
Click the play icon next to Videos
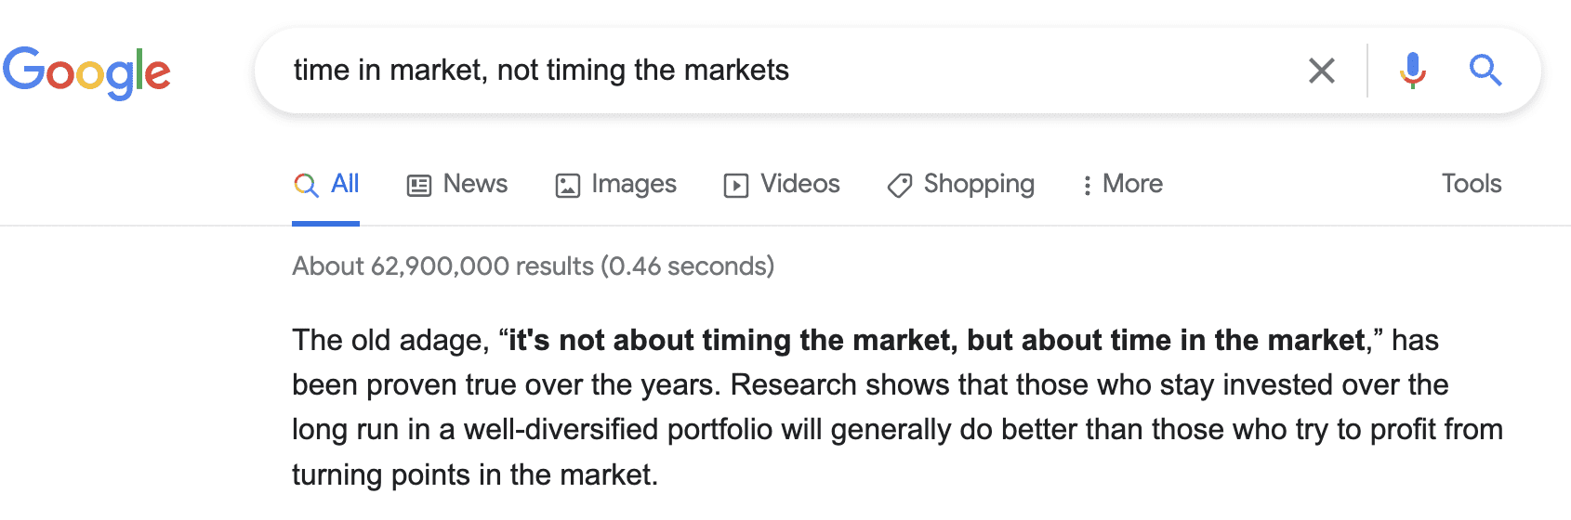pos(736,186)
